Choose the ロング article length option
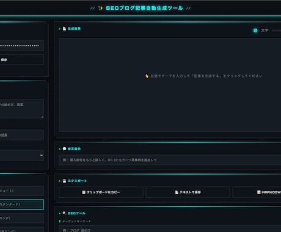The height and width of the screenshot is (232, 281). click(22, 218)
